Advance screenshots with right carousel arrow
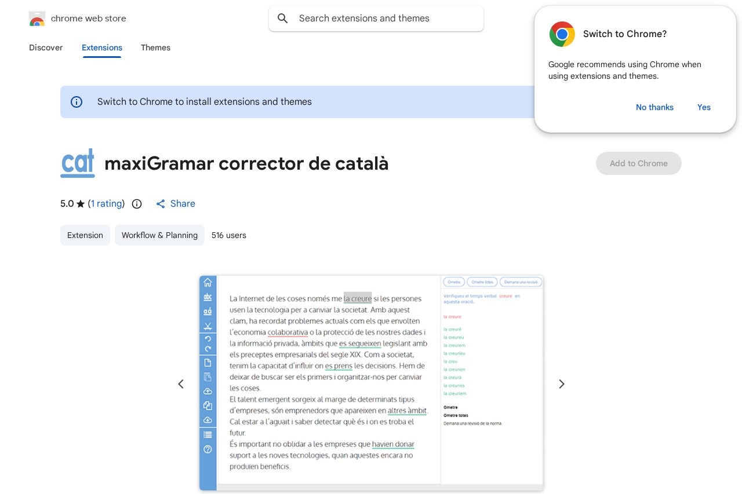The width and height of the screenshot is (742, 494). point(561,384)
